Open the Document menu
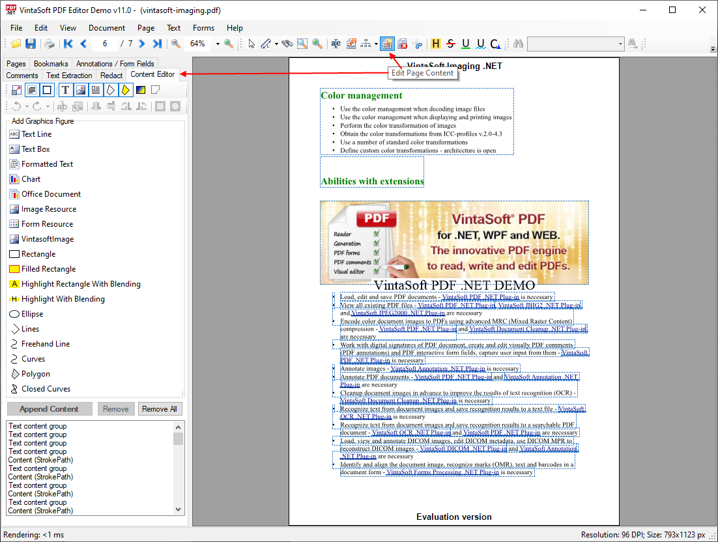 [x=107, y=28]
